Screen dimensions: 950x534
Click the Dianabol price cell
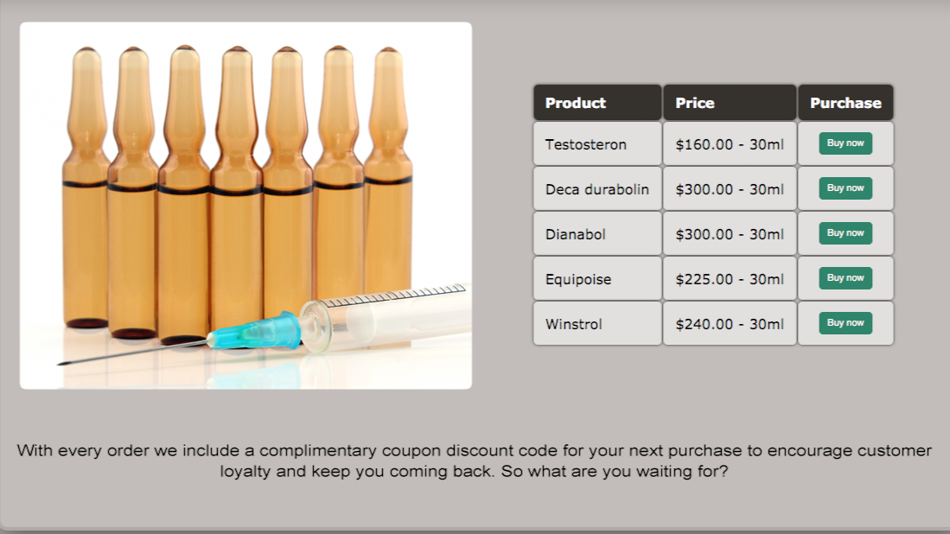[x=729, y=234]
